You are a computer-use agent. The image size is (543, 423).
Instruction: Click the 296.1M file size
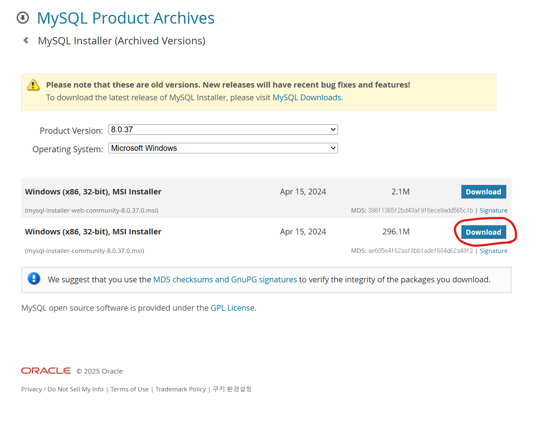396,232
